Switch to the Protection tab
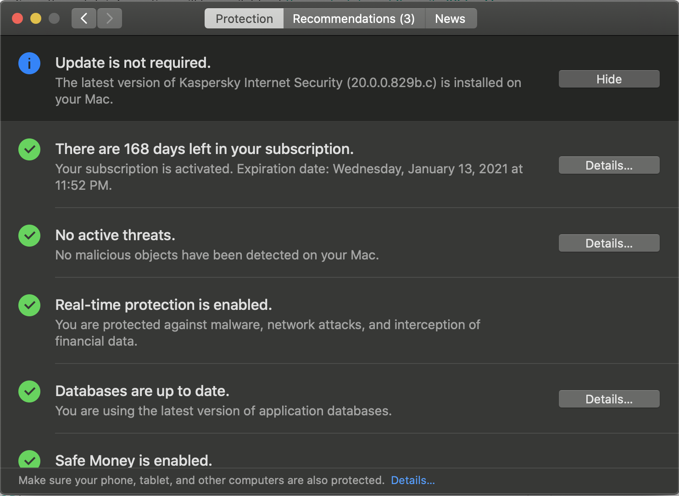679x496 pixels. 244,19
